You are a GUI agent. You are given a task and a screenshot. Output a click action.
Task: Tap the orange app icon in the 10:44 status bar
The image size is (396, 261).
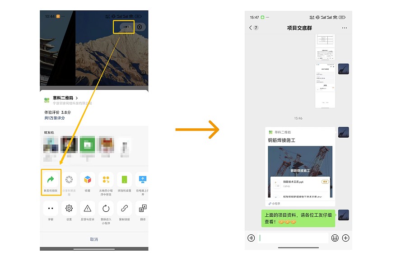[x=58, y=16]
